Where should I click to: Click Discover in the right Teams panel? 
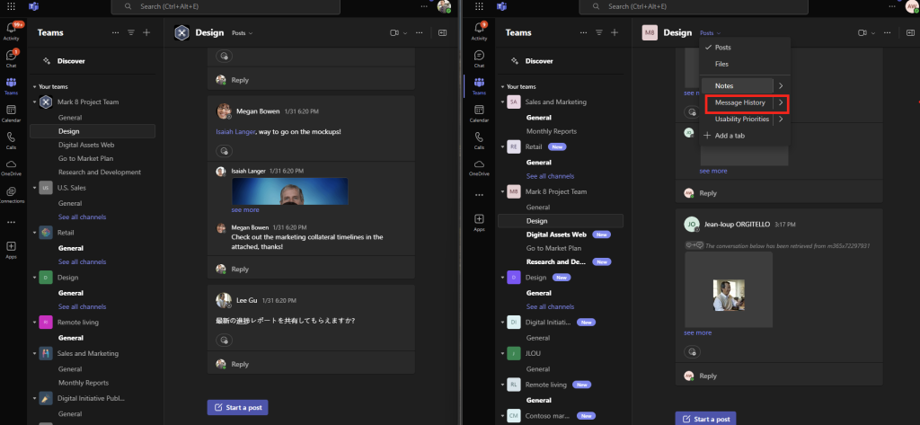pos(539,61)
